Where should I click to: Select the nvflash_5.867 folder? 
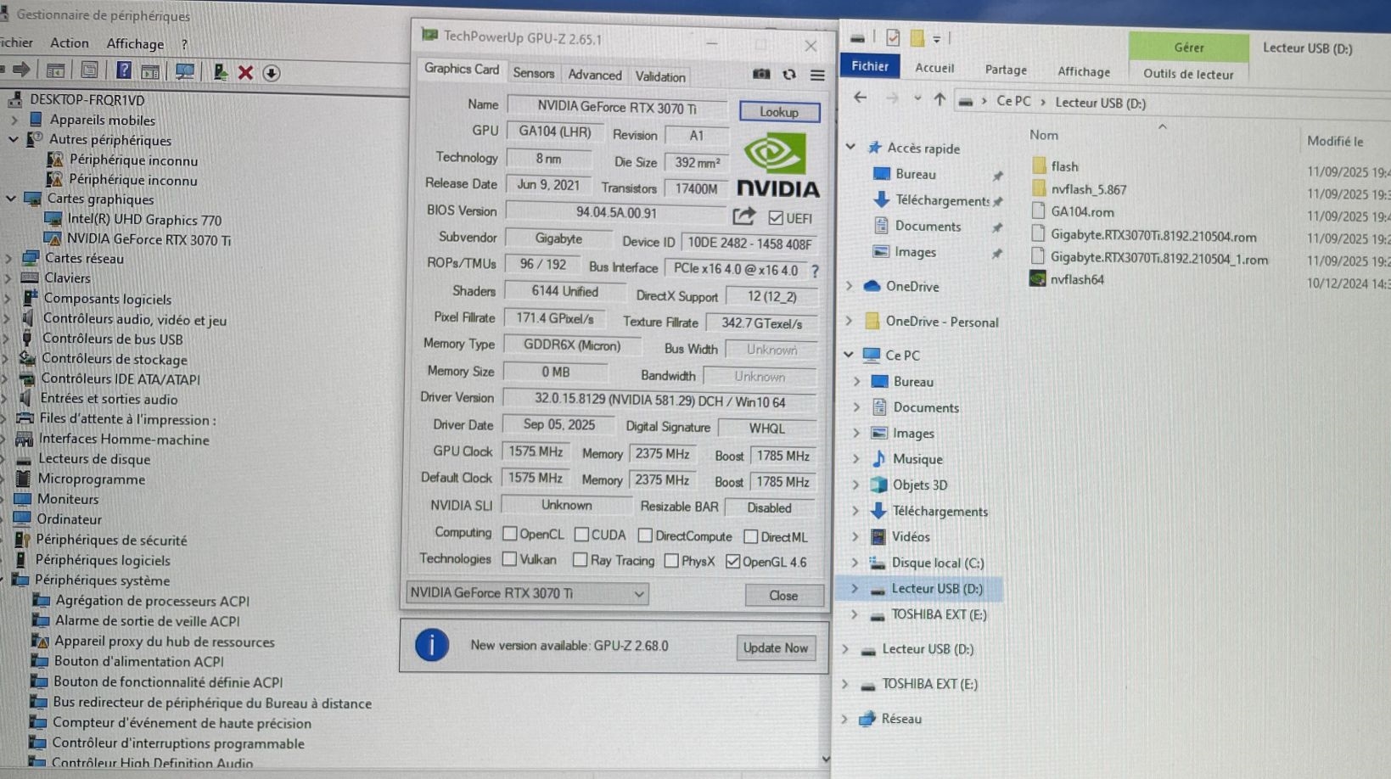pos(1089,189)
